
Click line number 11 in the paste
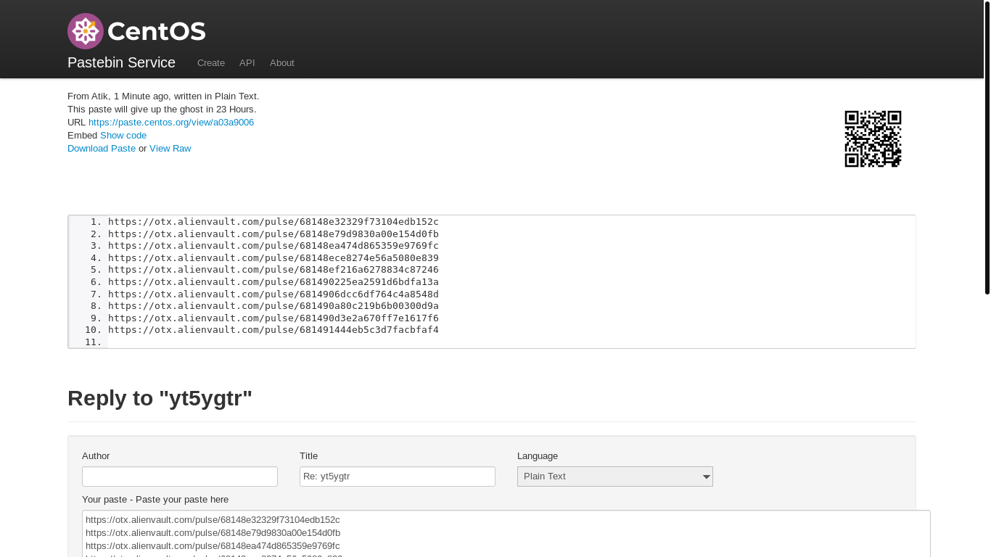point(94,342)
